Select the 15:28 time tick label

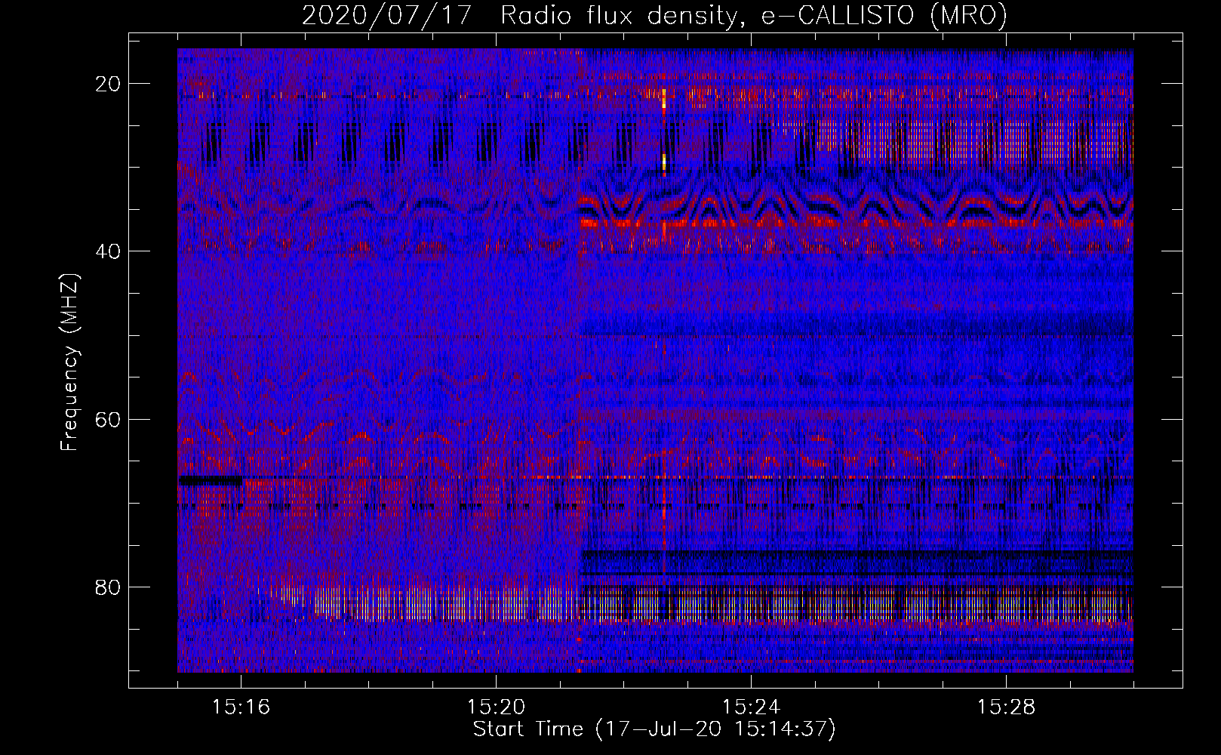(x=1006, y=707)
